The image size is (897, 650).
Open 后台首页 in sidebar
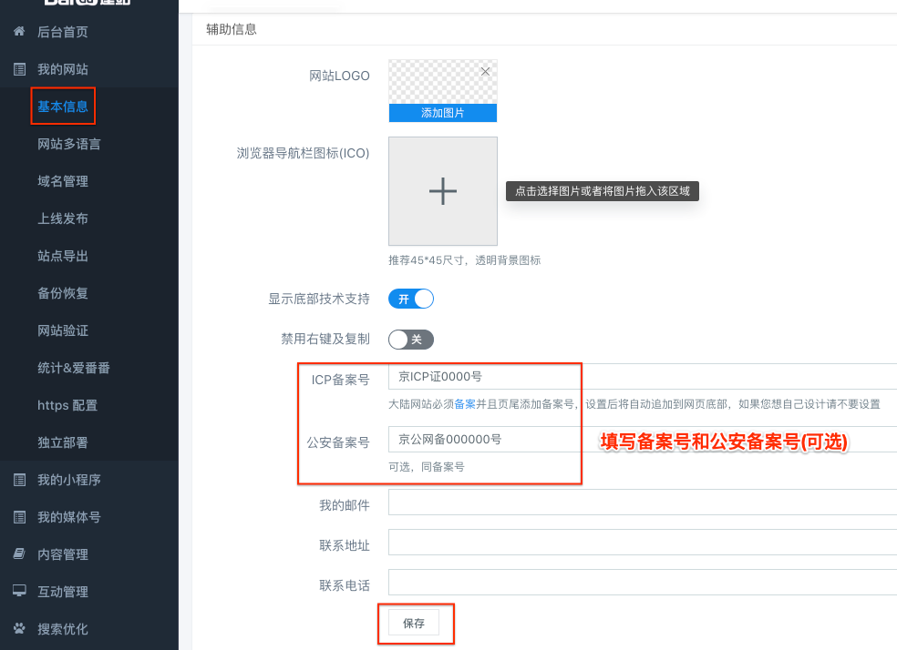[63, 32]
